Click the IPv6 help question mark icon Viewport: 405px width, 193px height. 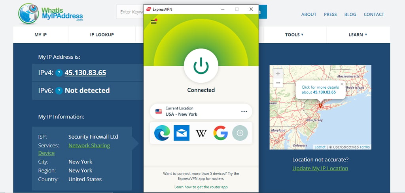pos(59,91)
